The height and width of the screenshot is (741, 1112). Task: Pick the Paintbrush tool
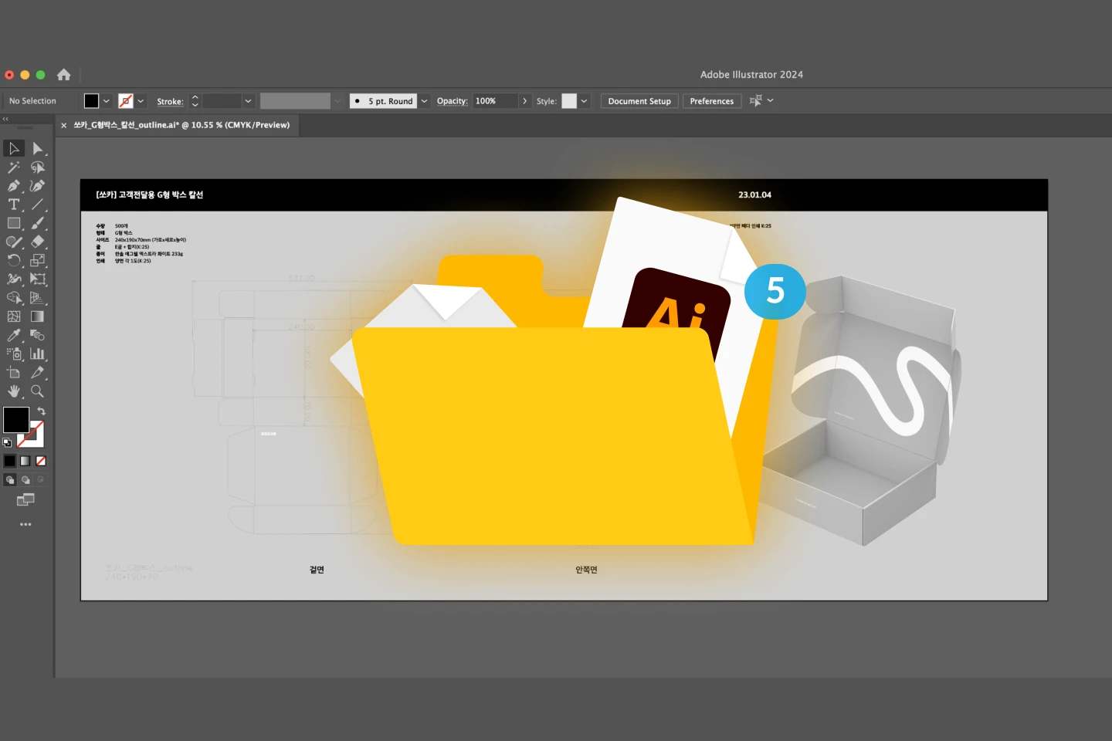38,223
